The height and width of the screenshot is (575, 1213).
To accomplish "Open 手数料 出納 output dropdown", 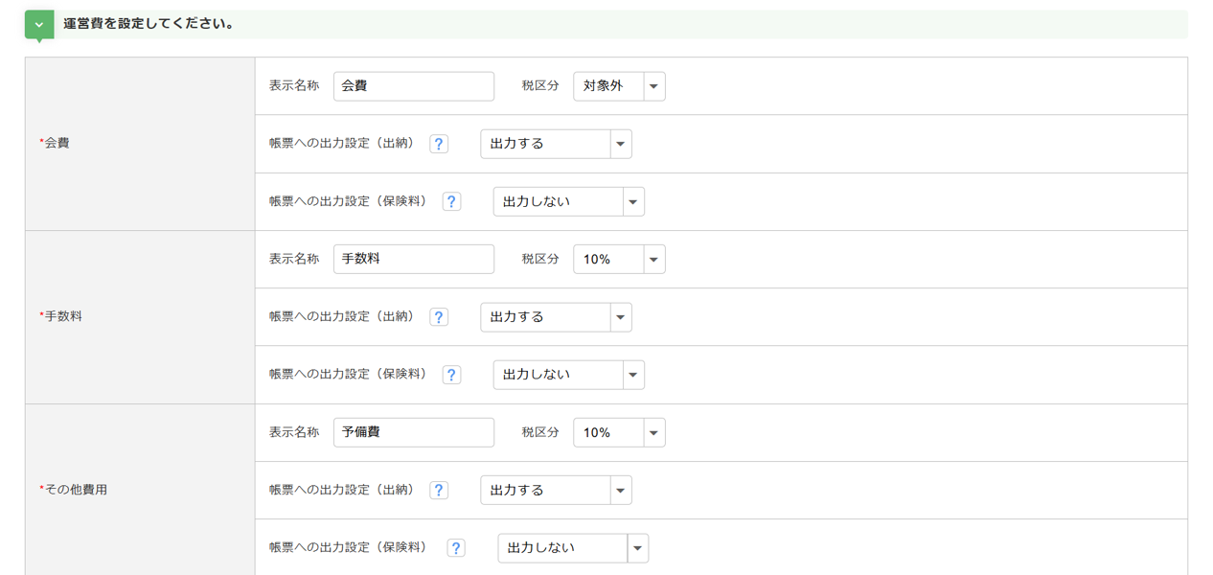I will pyautogui.click(x=556, y=317).
